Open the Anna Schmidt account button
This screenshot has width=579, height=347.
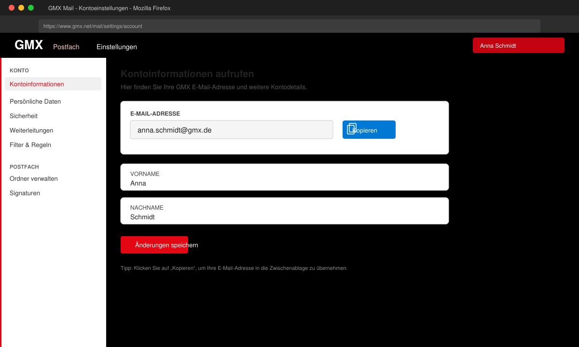[x=519, y=45]
